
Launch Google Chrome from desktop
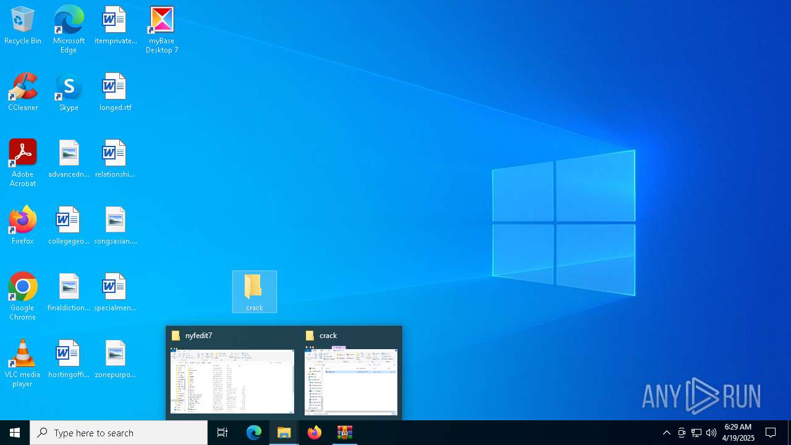23,297
